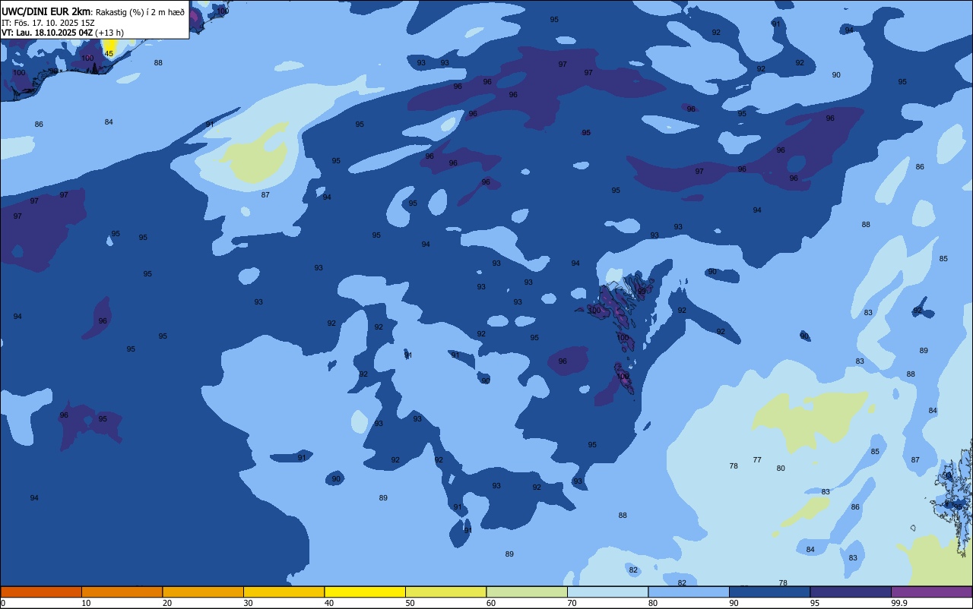Select the bright yellow 40–50 legend swatch
Image resolution: width=973 pixels, height=609 pixels.
(365, 592)
